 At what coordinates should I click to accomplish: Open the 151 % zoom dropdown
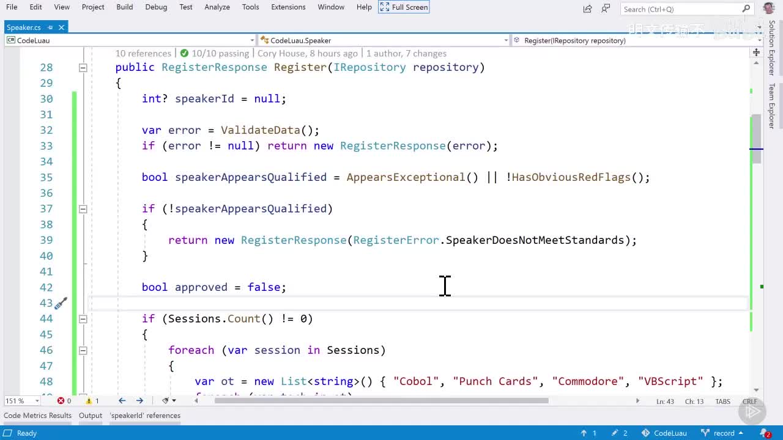[x=23, y=401]
